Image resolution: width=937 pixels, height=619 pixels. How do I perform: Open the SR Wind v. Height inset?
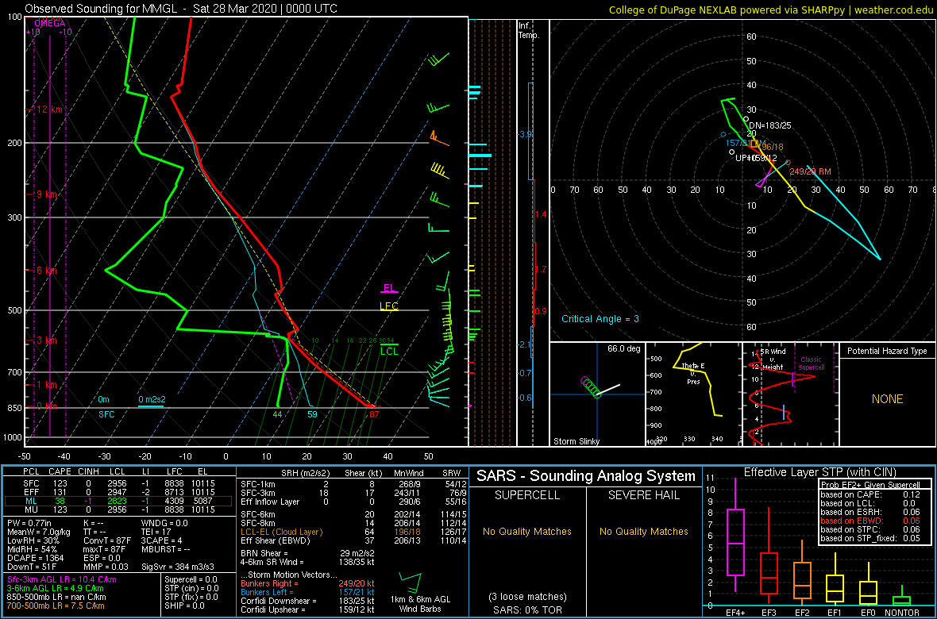(x=790, y=394)
